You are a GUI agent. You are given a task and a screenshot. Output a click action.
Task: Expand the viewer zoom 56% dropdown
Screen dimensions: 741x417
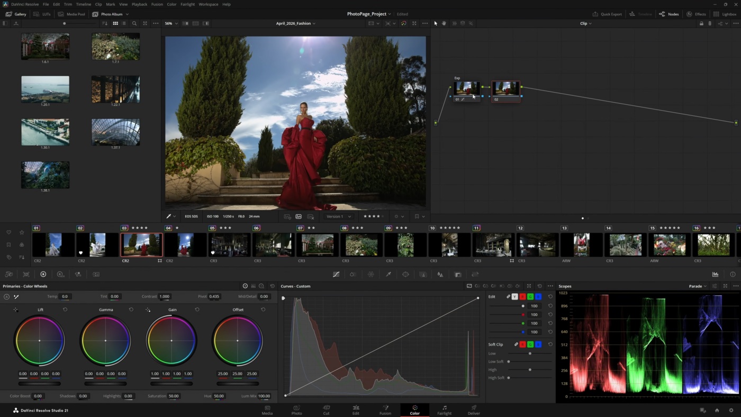click(171, 23)
